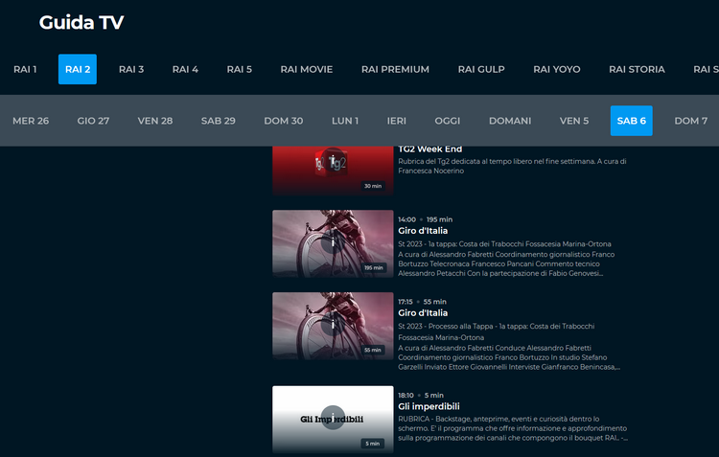Open the Gli imperdibili title
The height and width of the screenshot is (457, 719).
(x=429, y=406)
